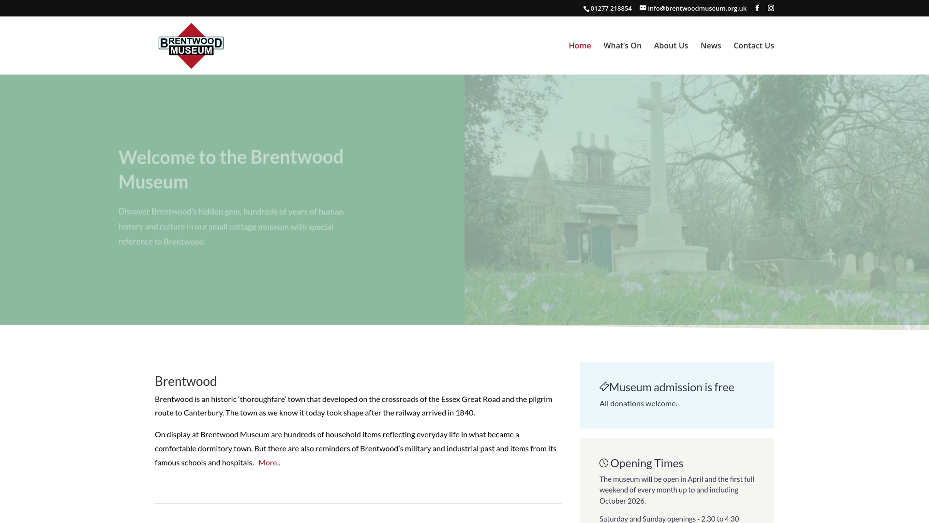Open the News page
Viewport: 929px width, 523px height.
[710, 46]
